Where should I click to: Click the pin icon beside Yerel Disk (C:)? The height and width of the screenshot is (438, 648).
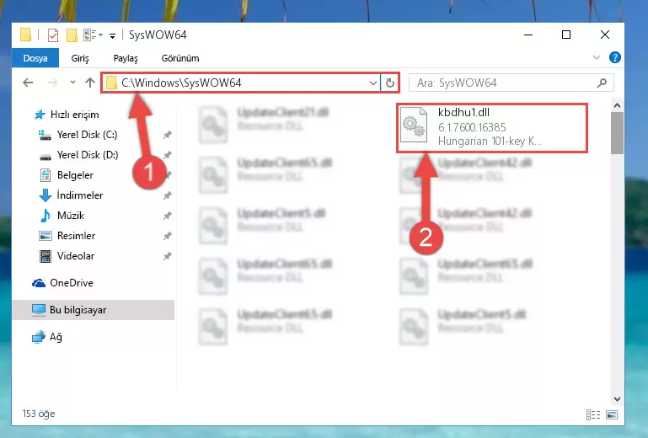click(167, 135)
